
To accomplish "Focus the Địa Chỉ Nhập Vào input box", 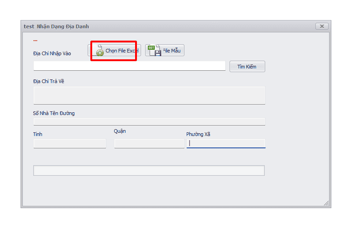I will pyautogui.click(x=129, y=66).
